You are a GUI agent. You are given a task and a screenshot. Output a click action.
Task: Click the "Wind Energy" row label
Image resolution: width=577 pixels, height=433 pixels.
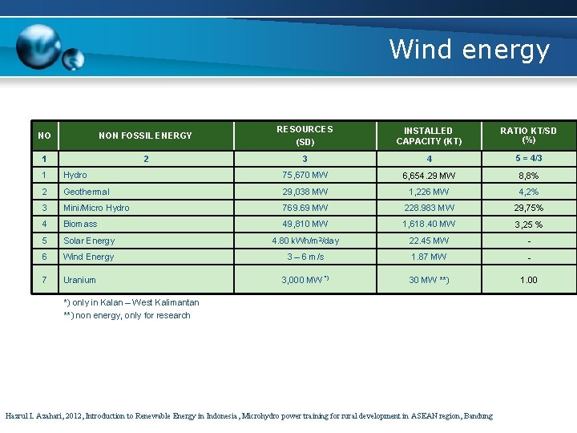(x=88, y=257)
